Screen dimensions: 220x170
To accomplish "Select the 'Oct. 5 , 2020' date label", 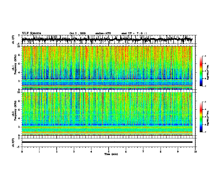I will (77, 33).
